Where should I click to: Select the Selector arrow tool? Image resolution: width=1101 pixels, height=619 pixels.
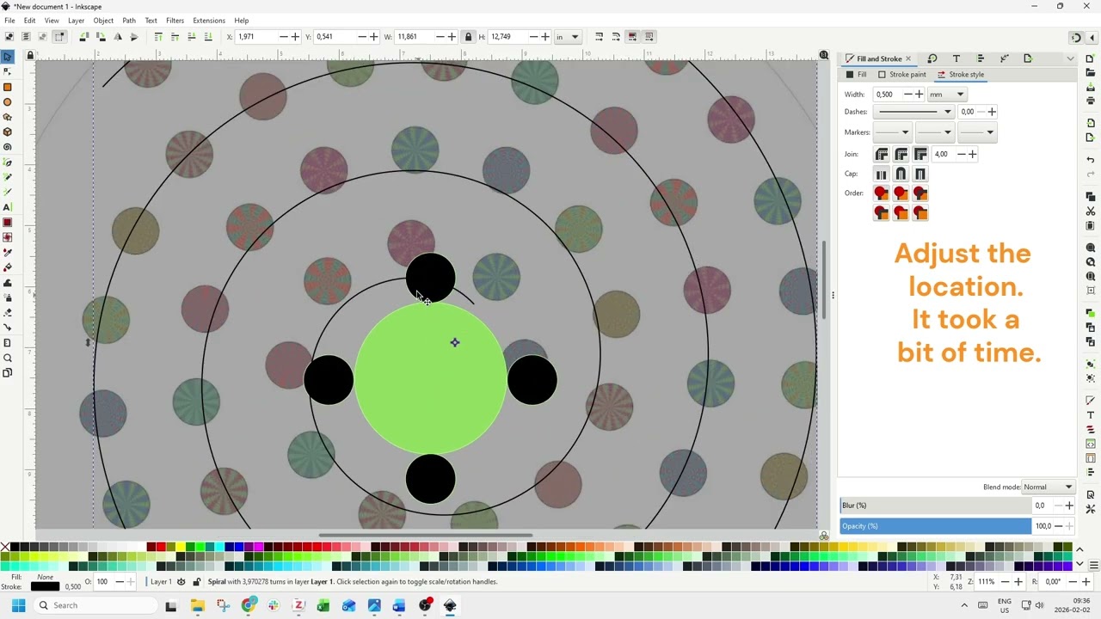pyautogui.click(x=8, y=57)
